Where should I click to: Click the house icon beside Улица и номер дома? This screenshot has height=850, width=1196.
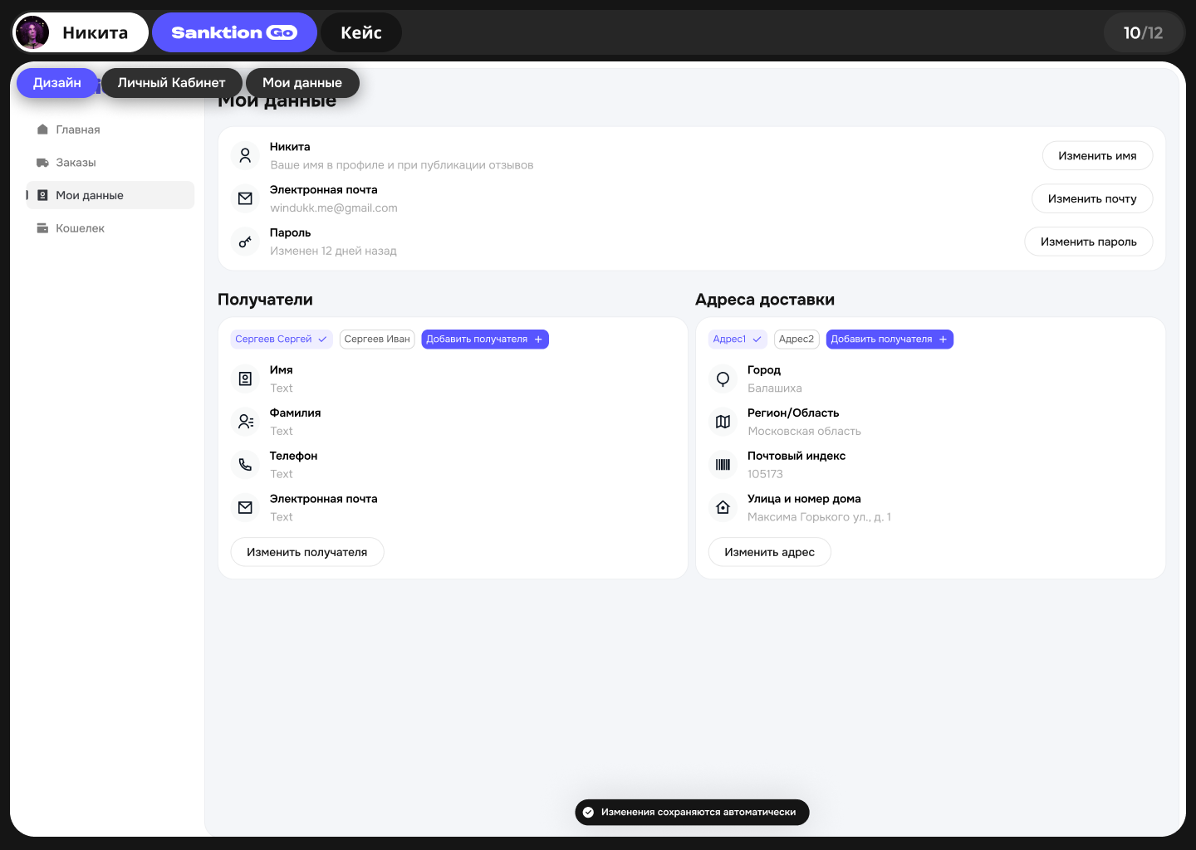click(x=723, y=507)
